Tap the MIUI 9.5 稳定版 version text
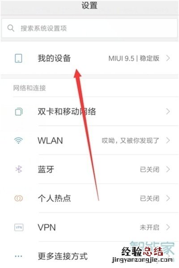Viewport: 179px width, 268px height. [134, 58]
